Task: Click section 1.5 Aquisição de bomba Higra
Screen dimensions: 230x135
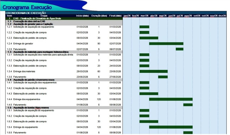Action: click(31, 107)
